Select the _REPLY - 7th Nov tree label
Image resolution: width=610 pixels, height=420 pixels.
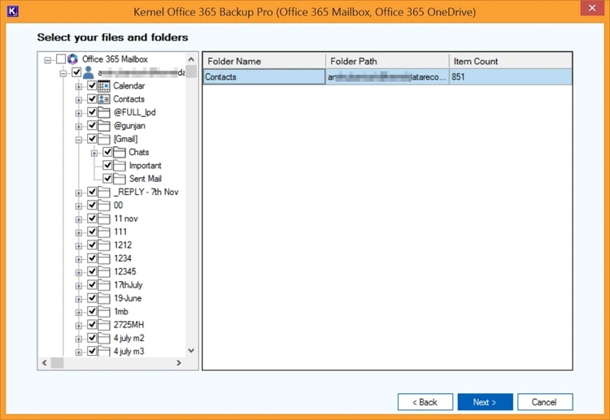pos(146,192)
